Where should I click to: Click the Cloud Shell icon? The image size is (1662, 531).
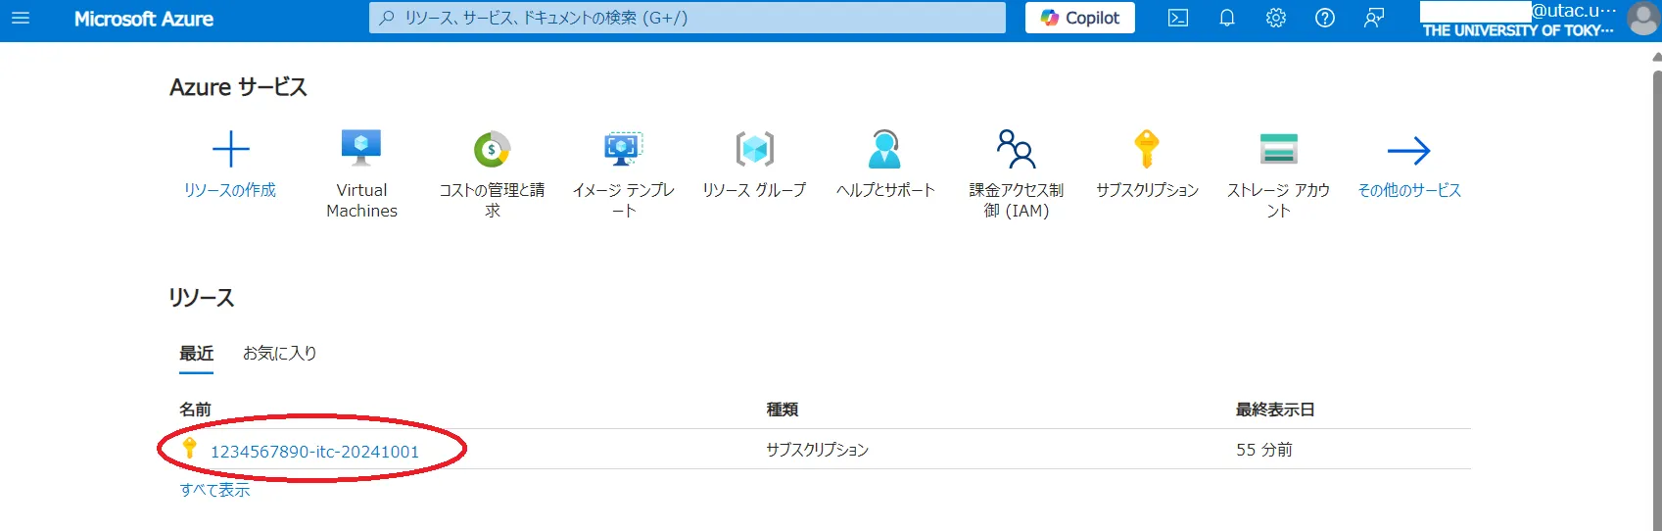(x=1178, y=19)
